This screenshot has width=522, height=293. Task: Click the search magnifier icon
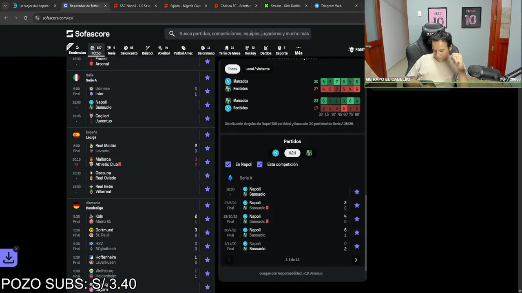(172, 34)
